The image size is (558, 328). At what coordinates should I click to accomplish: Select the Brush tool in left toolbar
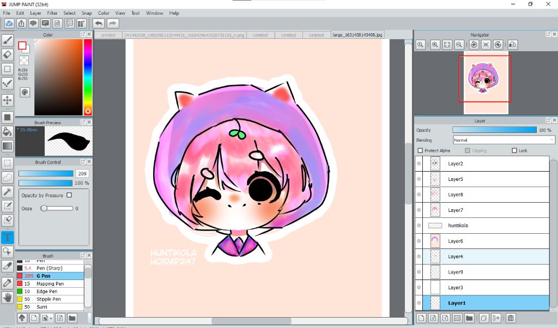point(8,40)
